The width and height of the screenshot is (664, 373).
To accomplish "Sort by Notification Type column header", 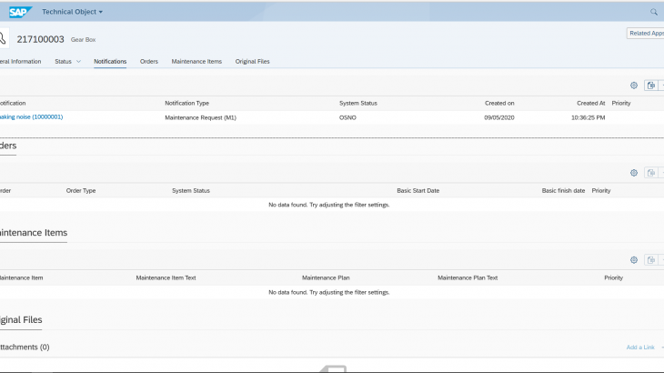I will tap(186, 104).
